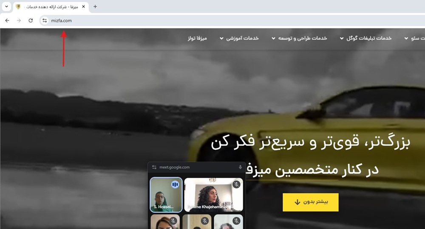
Task: Expand the خدمات طراحی و توسعه chevron
Action: [273, 39]
